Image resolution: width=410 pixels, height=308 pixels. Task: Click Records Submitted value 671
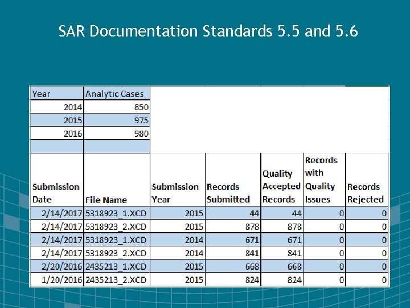click(x=233, y=240)
